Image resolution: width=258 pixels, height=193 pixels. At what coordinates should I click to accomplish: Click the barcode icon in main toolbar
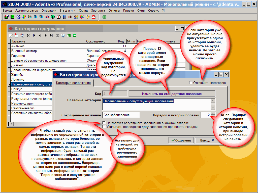[64, 17]
